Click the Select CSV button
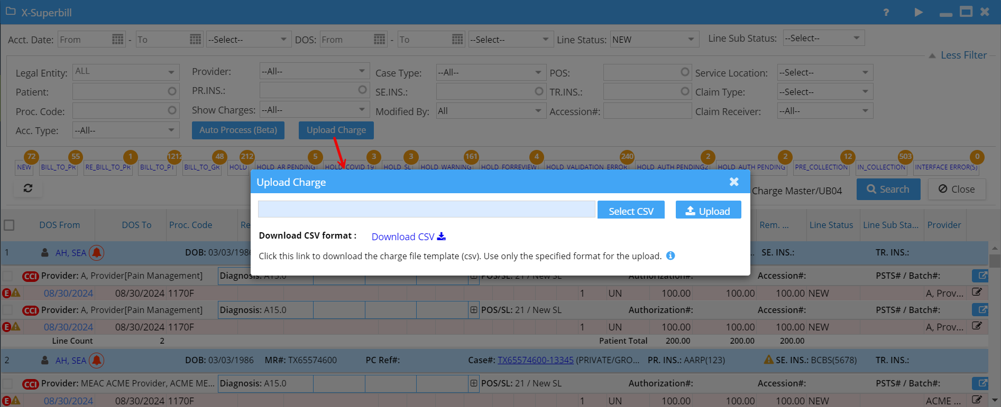 [631, 211]
